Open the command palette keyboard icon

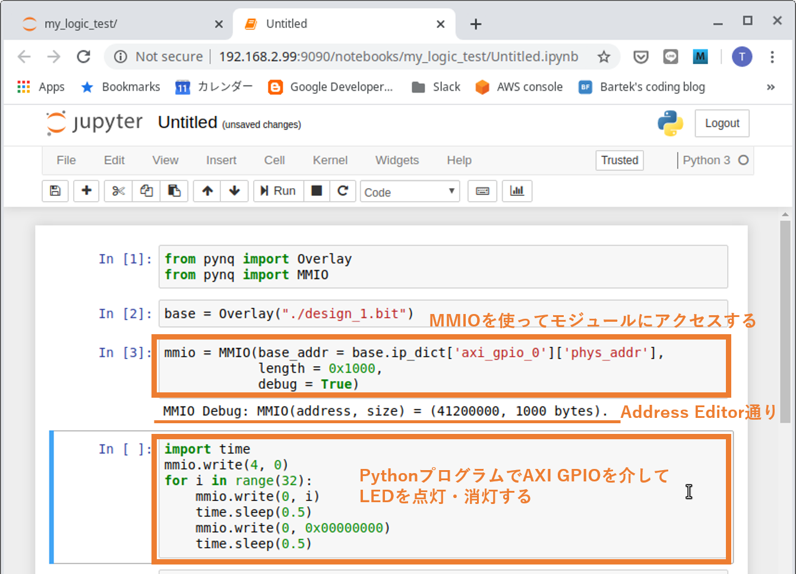(482, 191)
